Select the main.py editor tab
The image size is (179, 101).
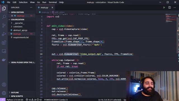(x=44, y=8)
